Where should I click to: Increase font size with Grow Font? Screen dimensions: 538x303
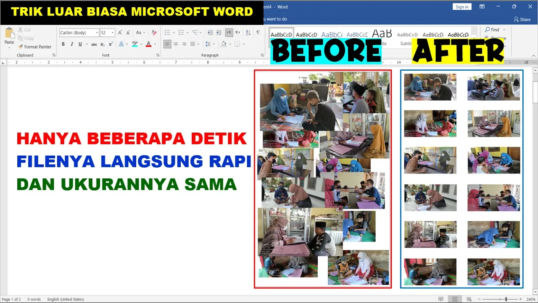(x=120, y=32)
